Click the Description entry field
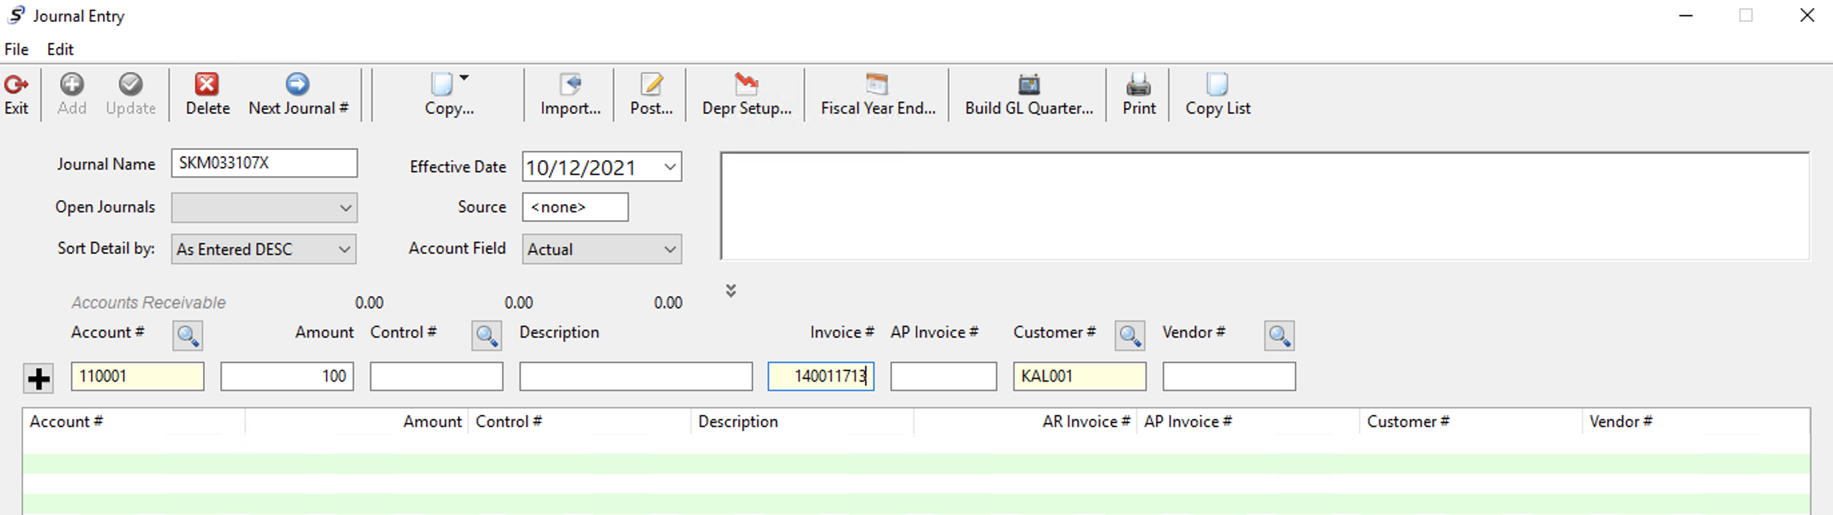The width and height of the screenshot is (1833, 515). click(635, 376)
